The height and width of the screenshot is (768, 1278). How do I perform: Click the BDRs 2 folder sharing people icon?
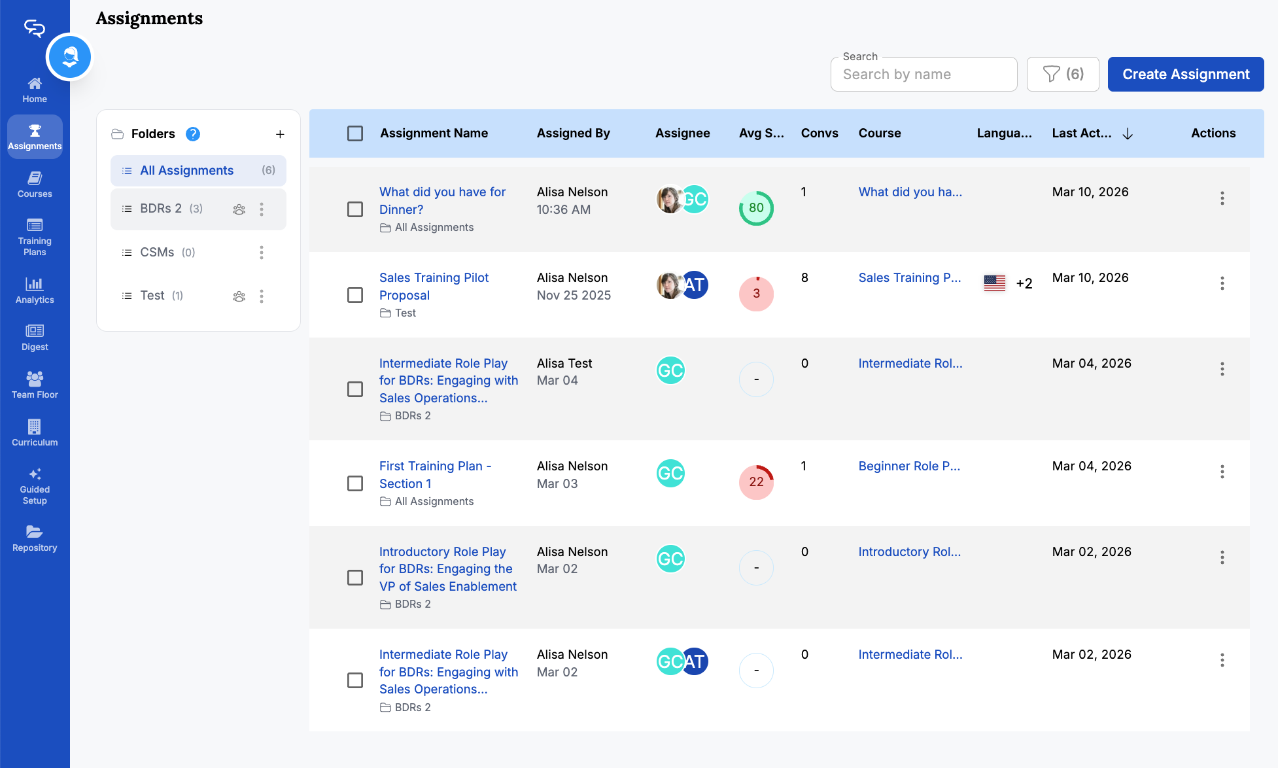(x=239, y=209)
